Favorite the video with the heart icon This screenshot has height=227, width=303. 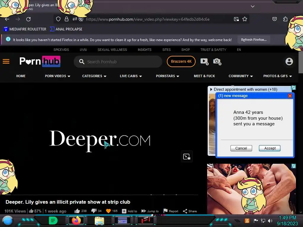point(108,211)
